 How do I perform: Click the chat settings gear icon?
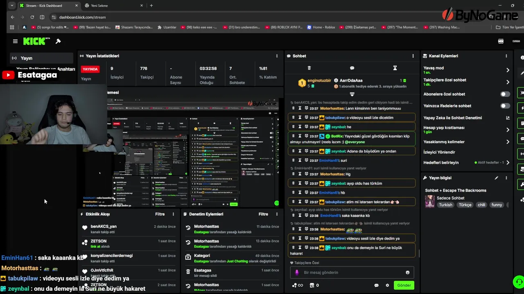click(x=387, y=285)
